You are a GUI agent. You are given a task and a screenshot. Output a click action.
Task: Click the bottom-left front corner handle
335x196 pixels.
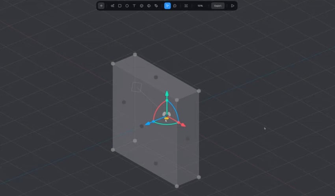pos(113,150)
